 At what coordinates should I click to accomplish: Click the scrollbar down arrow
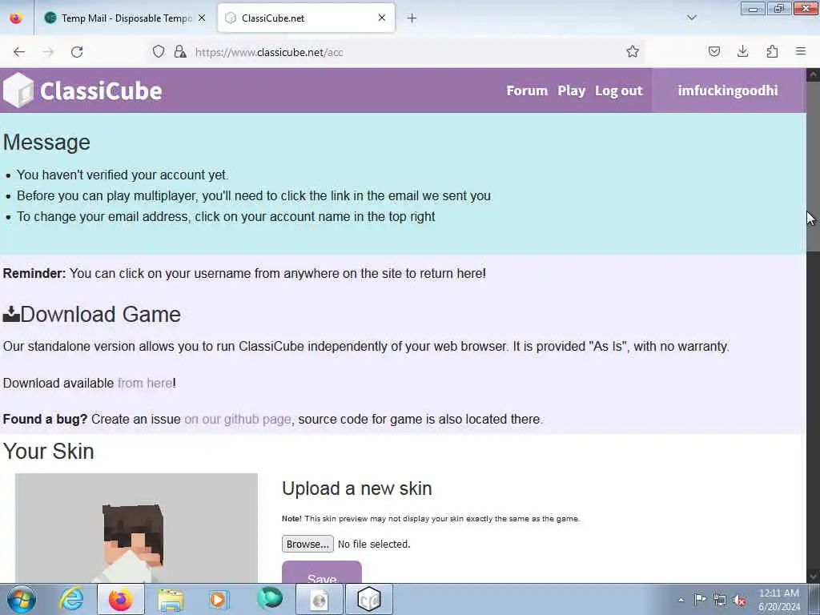point(814,577)
